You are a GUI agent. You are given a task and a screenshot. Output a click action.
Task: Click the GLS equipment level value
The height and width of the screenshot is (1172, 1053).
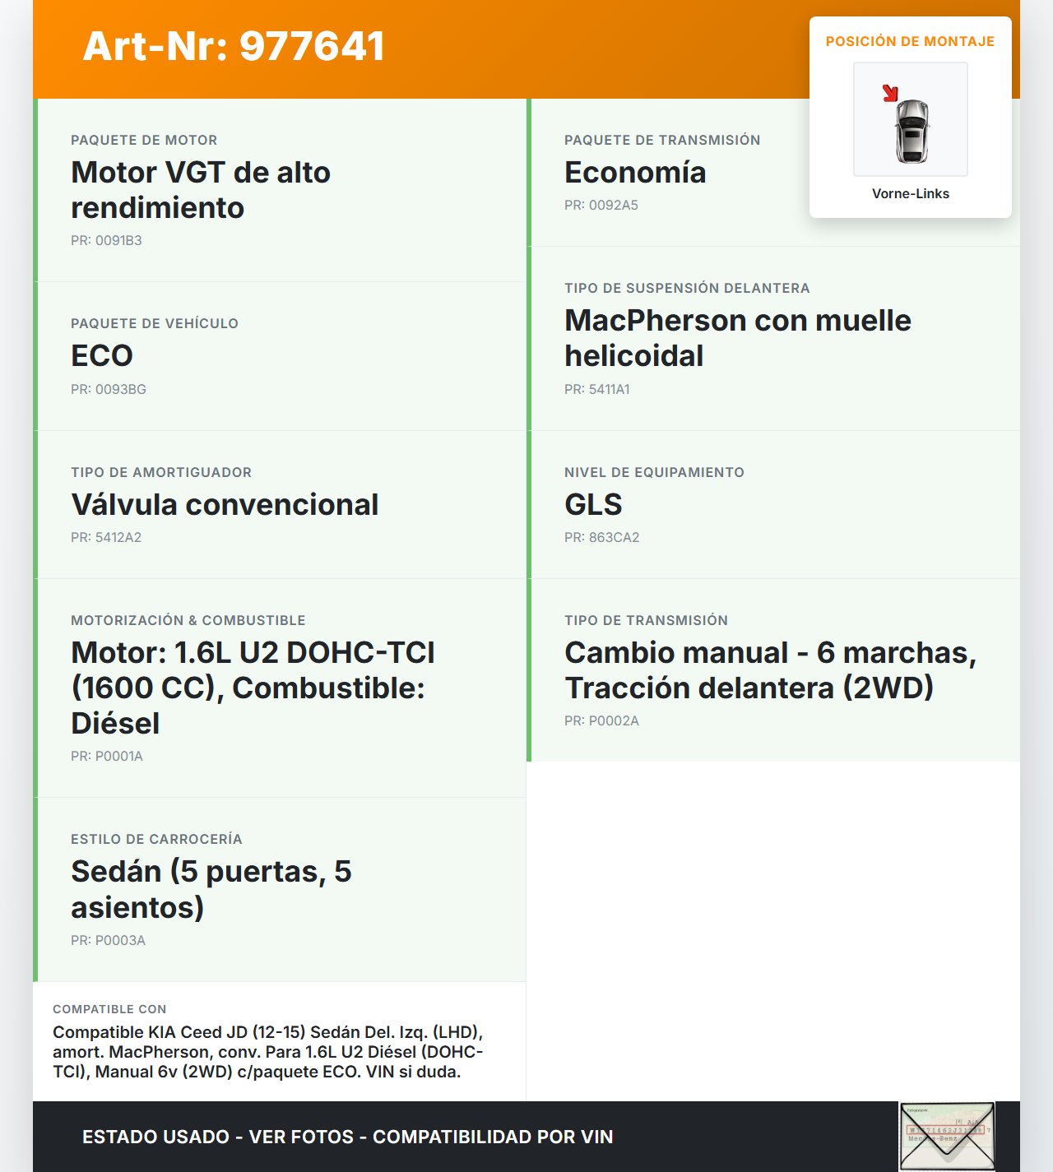[593, 505]
